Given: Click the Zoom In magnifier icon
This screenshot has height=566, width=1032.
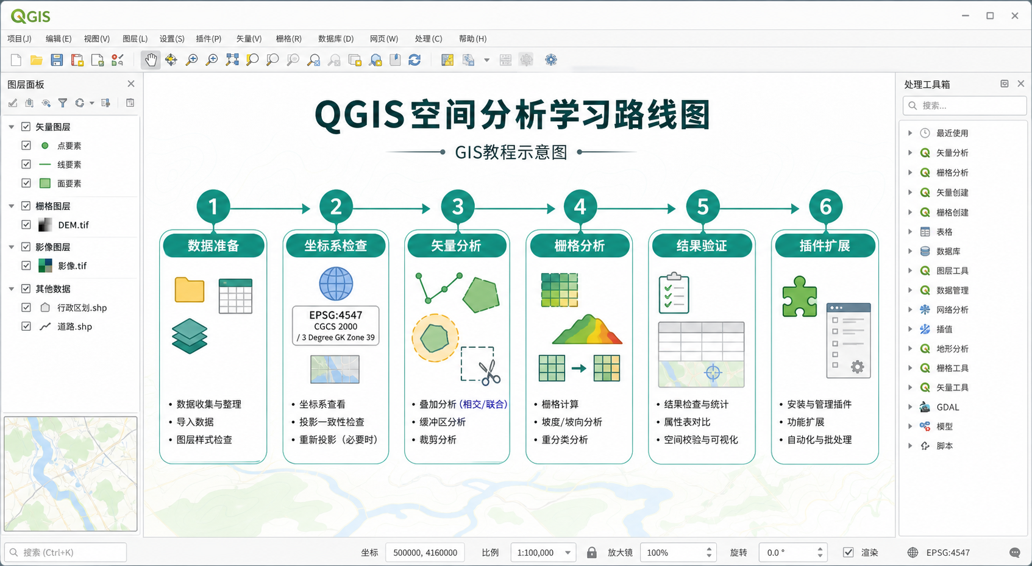Looking at the screenshot, I should [x=191, y=60].
